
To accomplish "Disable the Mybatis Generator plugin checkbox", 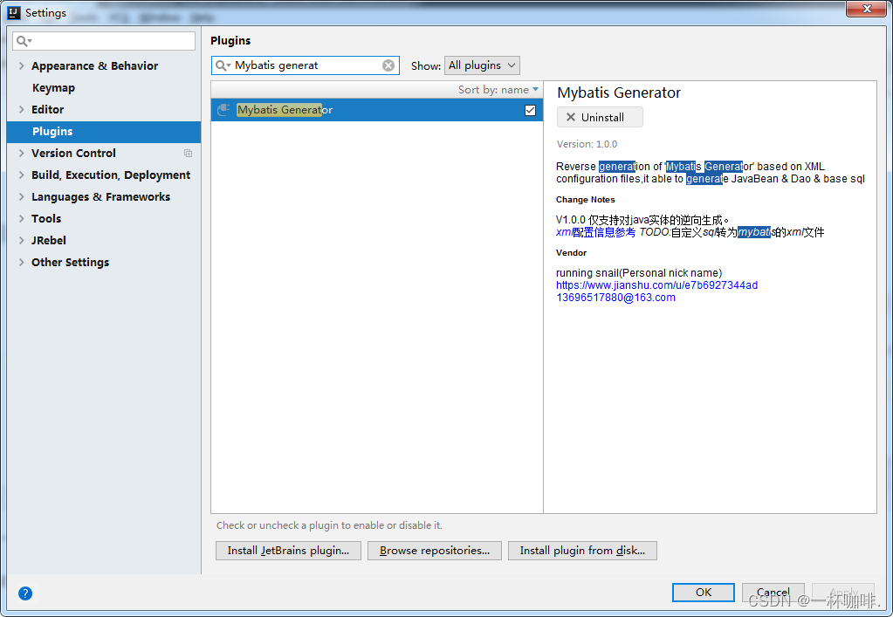I will [530, 111].
